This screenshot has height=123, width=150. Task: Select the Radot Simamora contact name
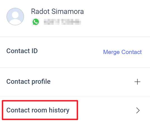[57, 11]
